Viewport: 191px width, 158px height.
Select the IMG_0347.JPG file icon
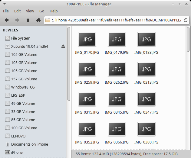pos(147,99)
